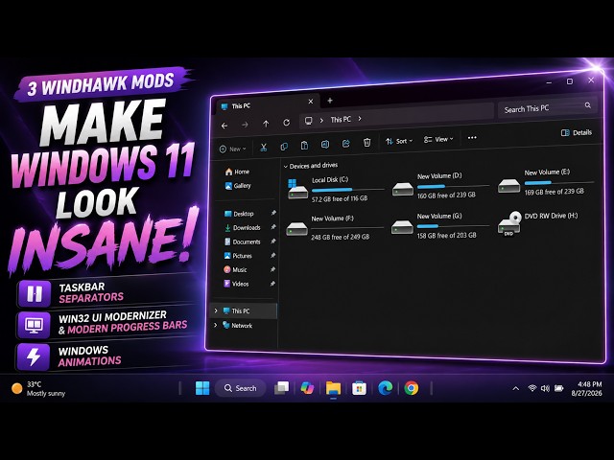Open Documents folder in sidebar
614x460 pixels.
[242, 241]
